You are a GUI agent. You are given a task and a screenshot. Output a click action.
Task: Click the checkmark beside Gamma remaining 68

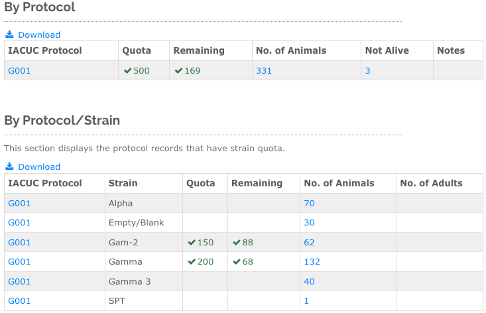[237, 262]
